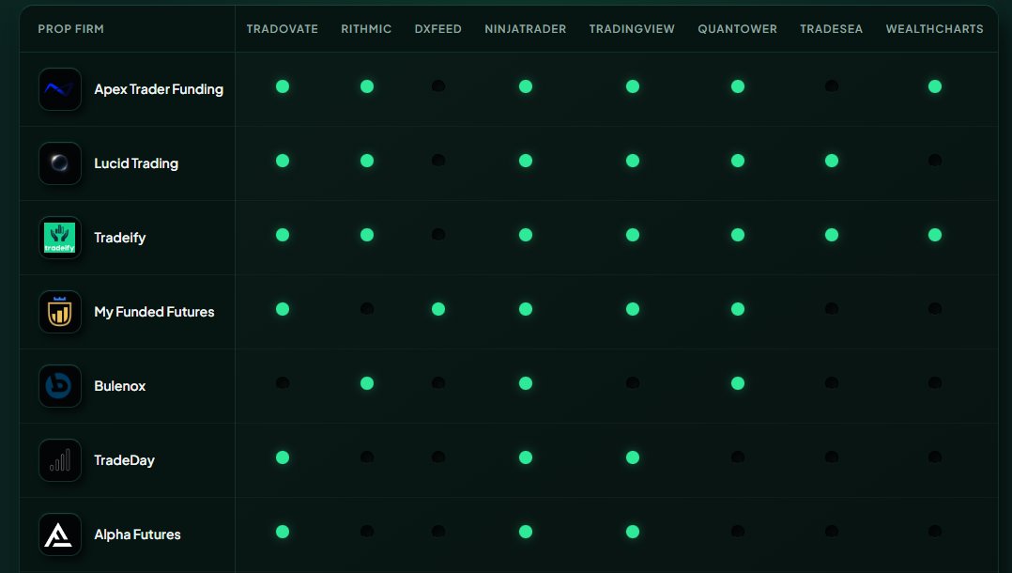The width and height of the screenshot is (1012, 573).
Task: Click the TradeDay logo icon
Action: 60,460
